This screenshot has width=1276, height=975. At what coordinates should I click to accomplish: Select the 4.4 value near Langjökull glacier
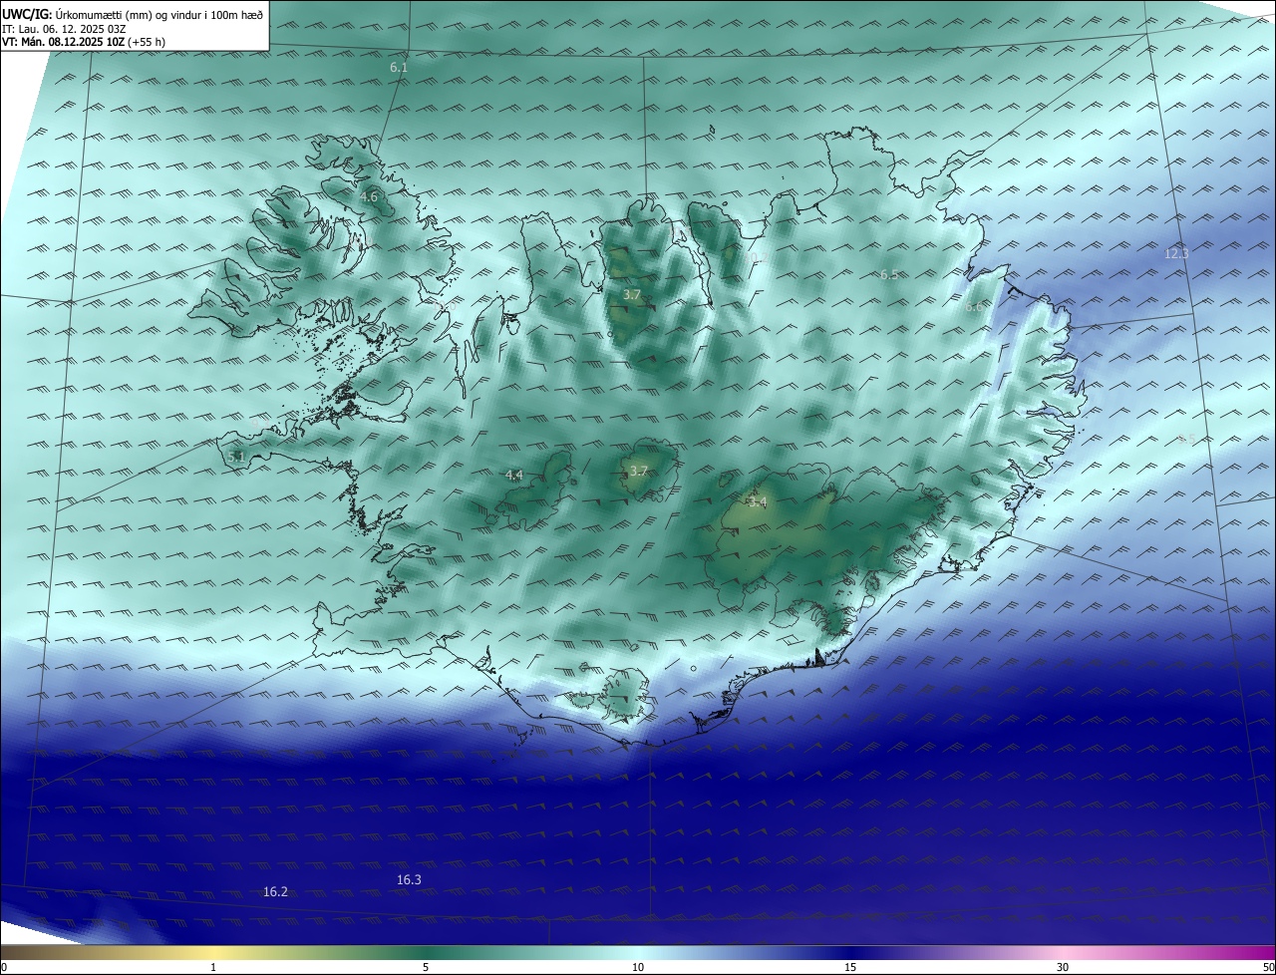pos(514,476)
